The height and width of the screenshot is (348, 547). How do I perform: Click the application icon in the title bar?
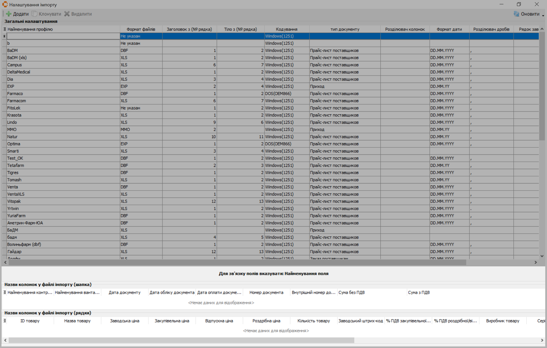pos(5,4)
